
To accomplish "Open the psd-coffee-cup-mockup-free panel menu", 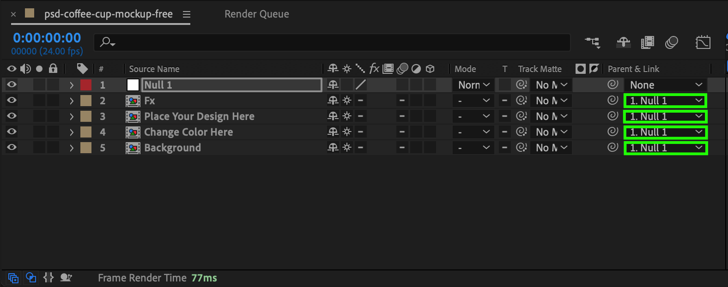I will (187, 14).
